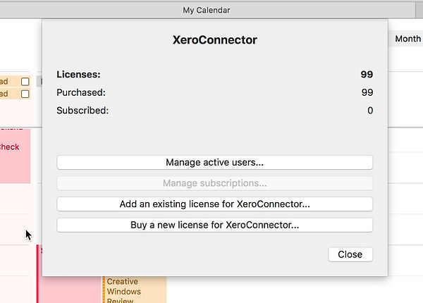Click the XeroConnector dialog heading
The height and width of the screenshot is (303, 423).
pyautogui.click(x=215, y=40)
